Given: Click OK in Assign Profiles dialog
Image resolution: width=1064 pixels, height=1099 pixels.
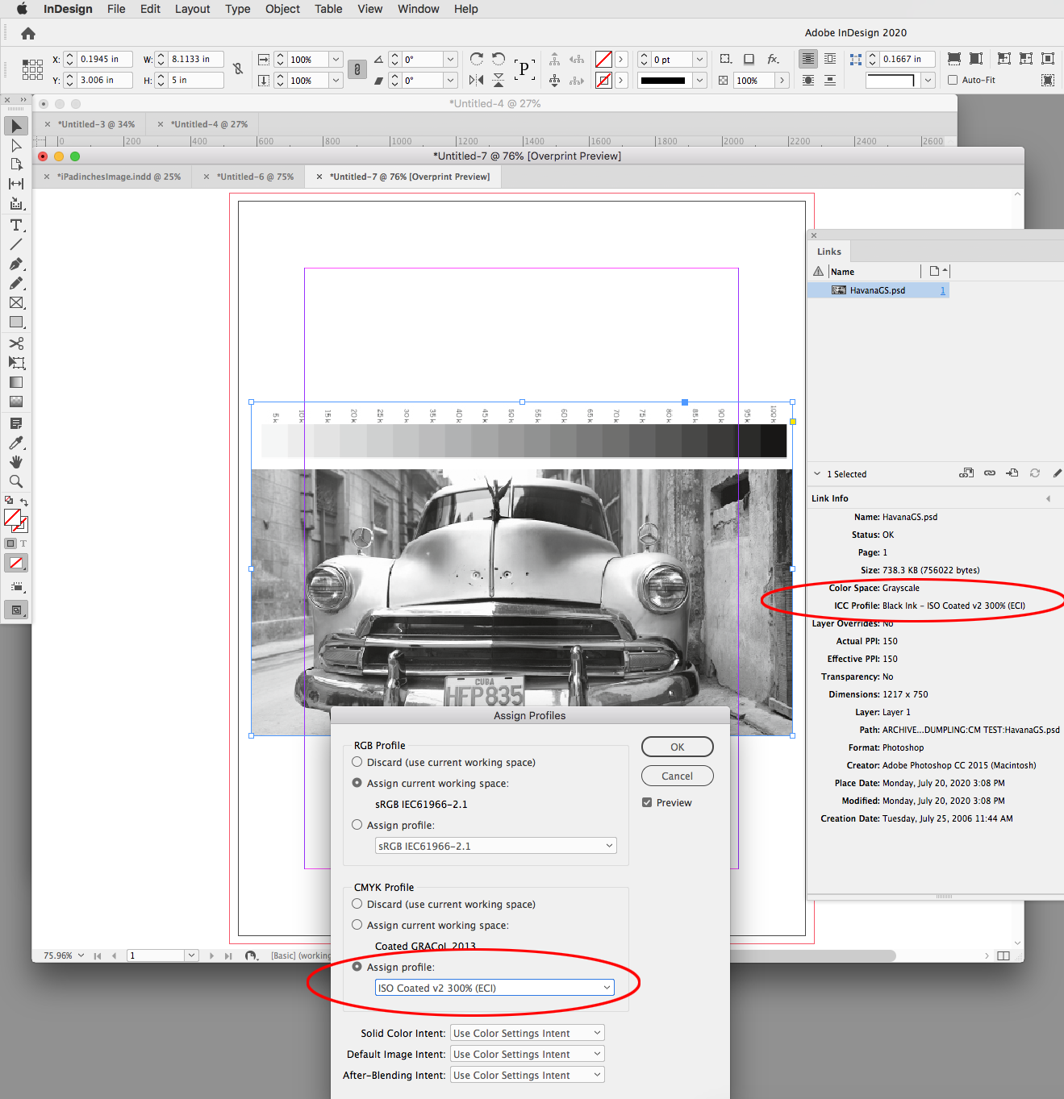Looking at the screenshot, I should pyautogui.click(x=677, y=746).
